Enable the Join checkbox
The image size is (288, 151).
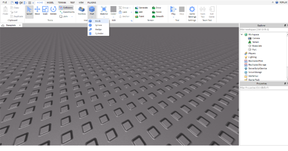(61, 17)
